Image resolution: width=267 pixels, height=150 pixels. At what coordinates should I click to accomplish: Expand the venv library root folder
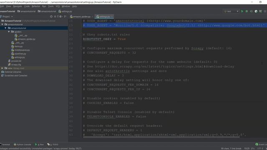(x=2, y=68)
